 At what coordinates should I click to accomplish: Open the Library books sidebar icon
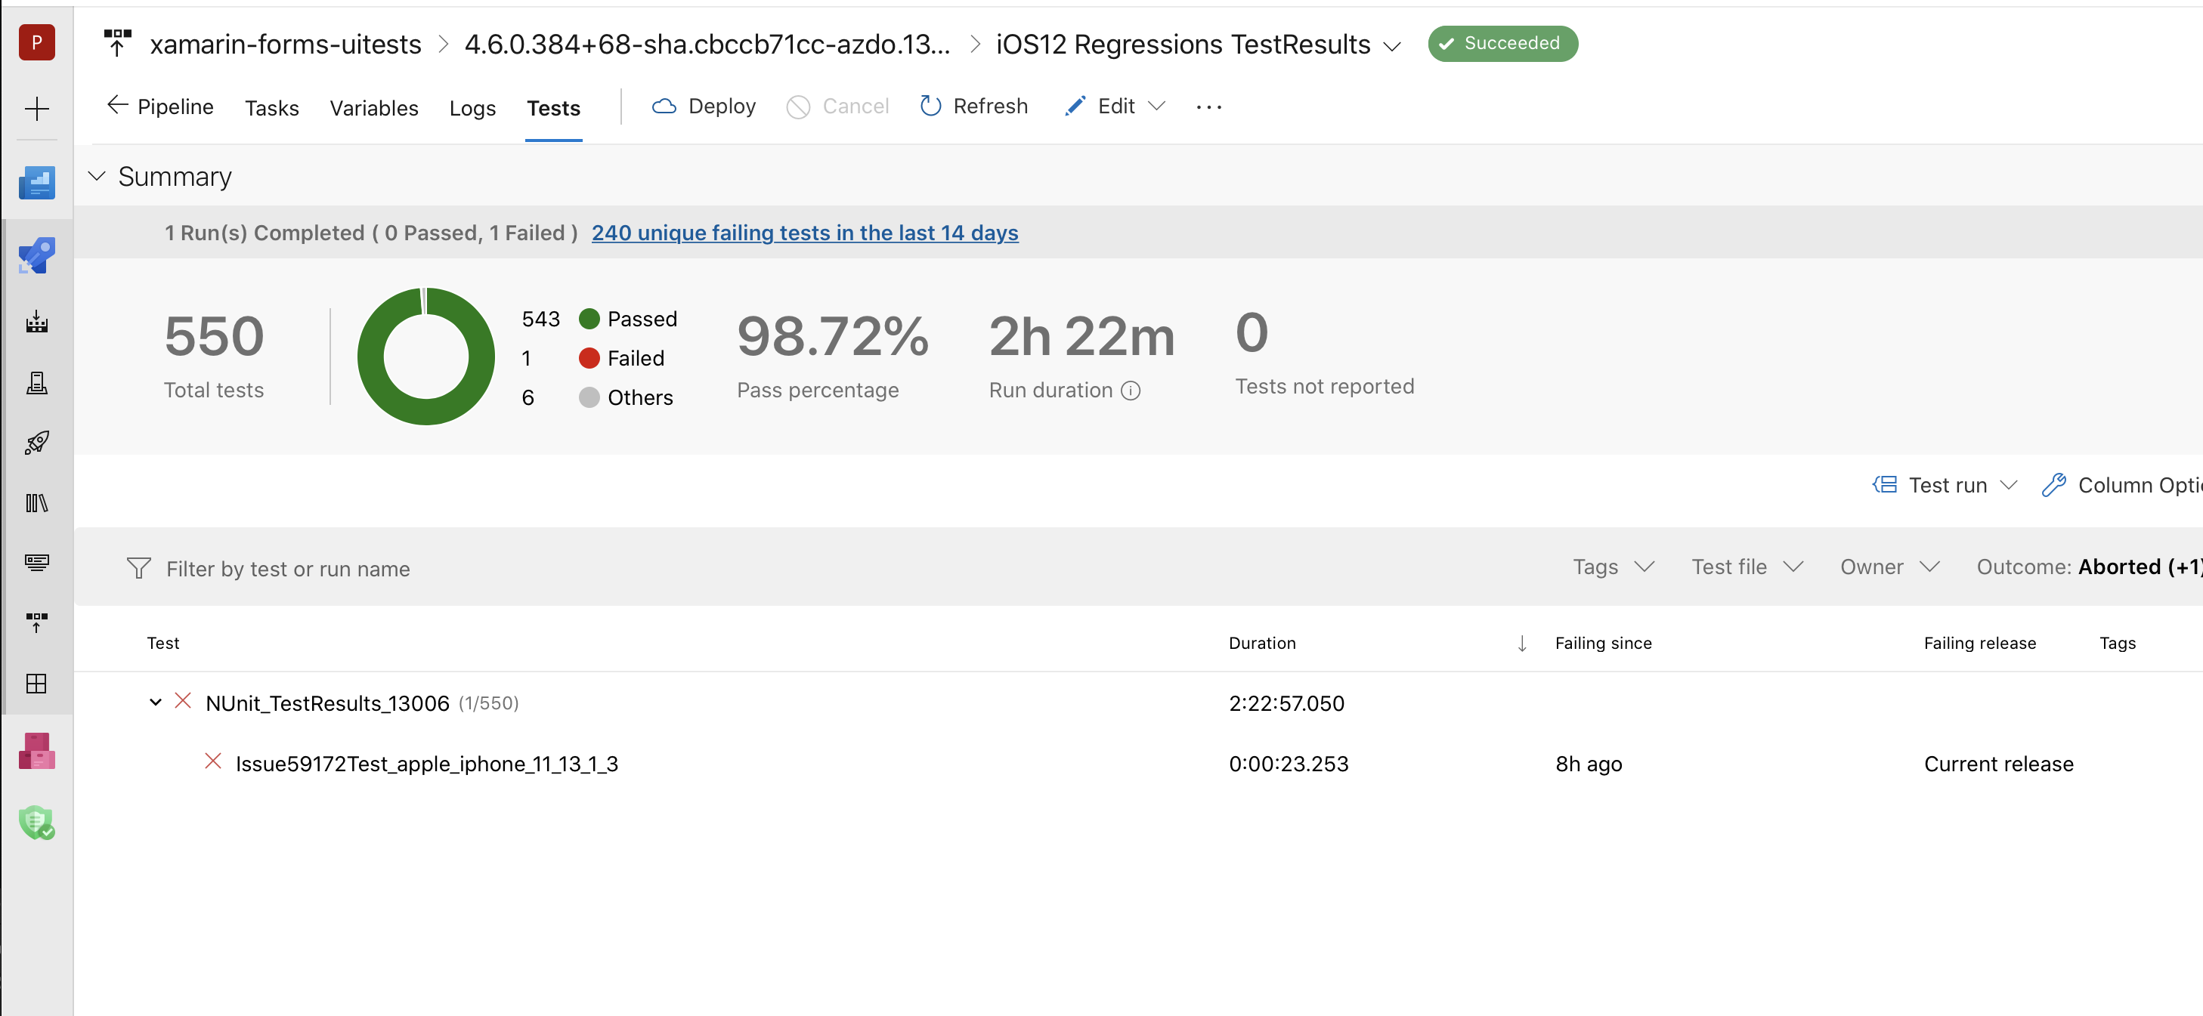tap(37, 502)
